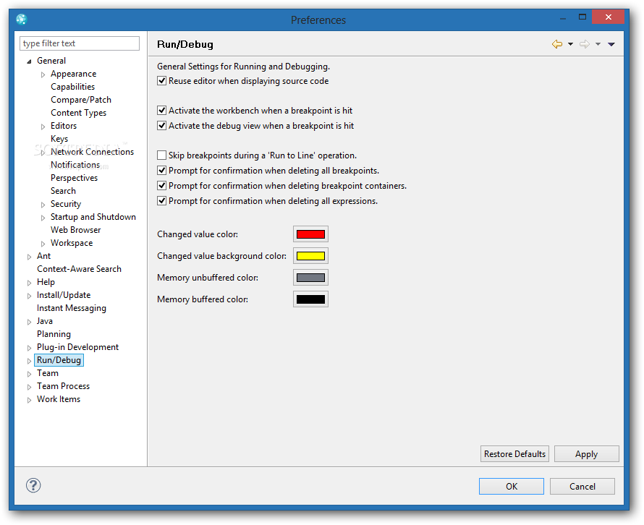Select Context-Aware Search page

(79, 269)
